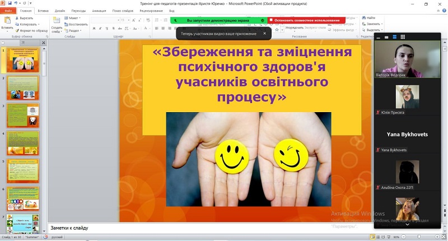Switch to Рецензирование ribbon tab
Viewport: 448px width, 241px height.
[x=151, y=11]
